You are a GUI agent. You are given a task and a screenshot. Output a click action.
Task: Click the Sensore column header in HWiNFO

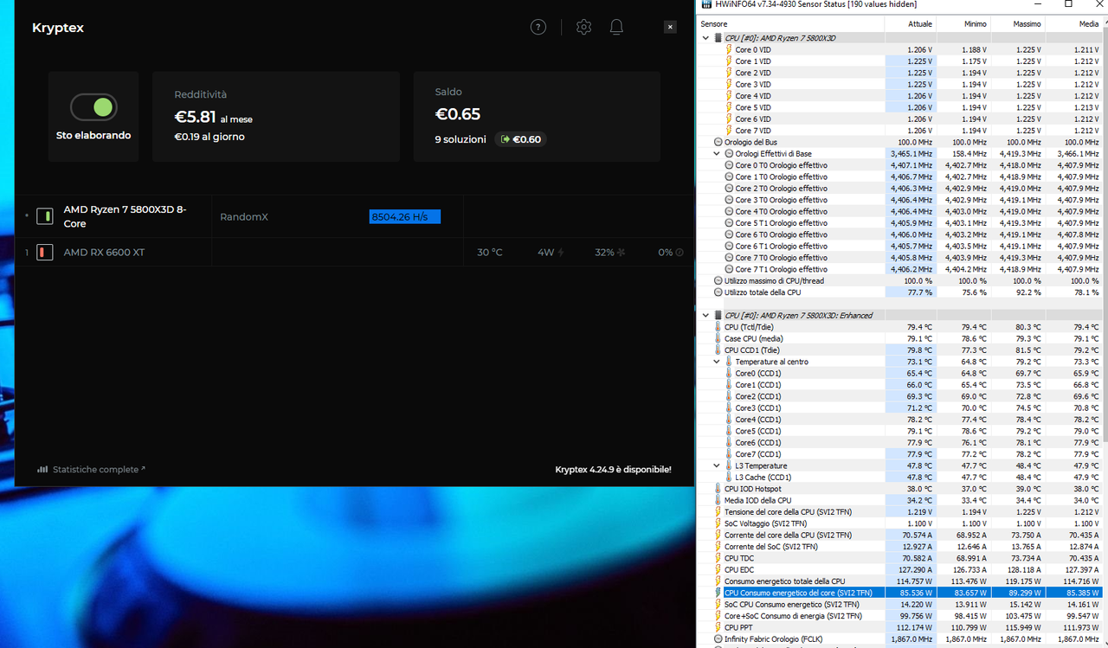tap(790, 23)
